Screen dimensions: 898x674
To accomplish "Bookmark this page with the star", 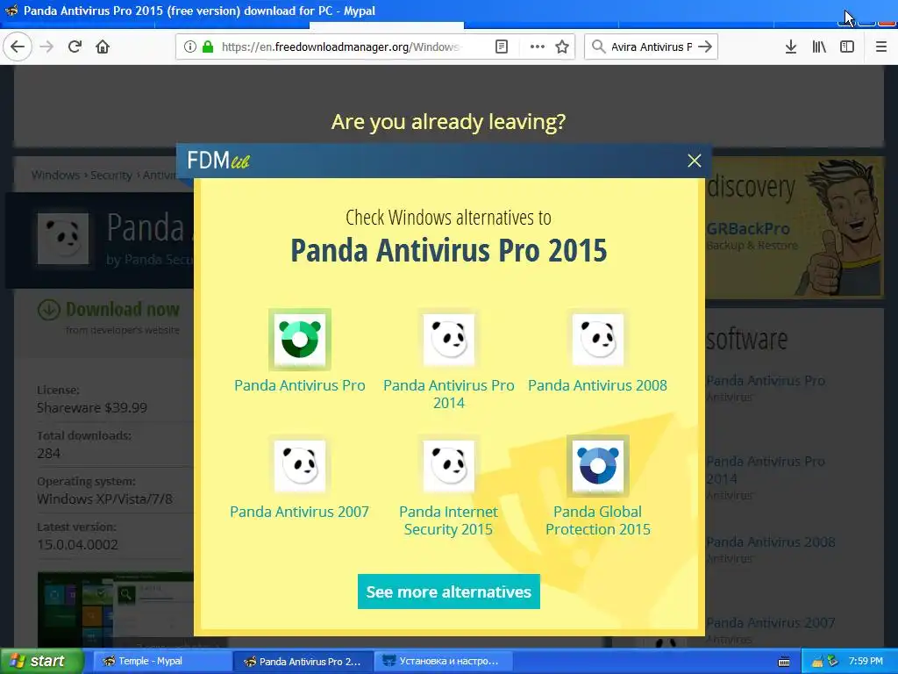I will [x=562, y=47].
